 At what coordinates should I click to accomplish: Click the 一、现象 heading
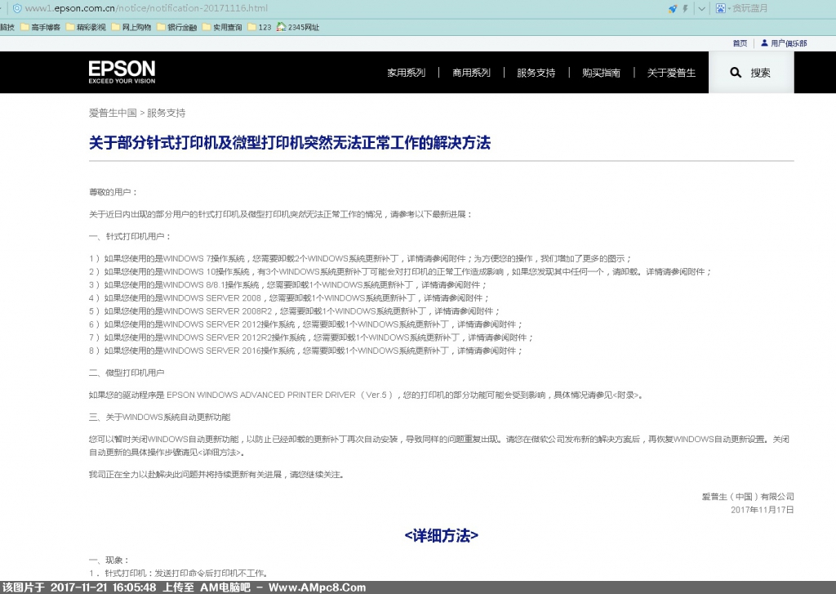pos(109,560)
